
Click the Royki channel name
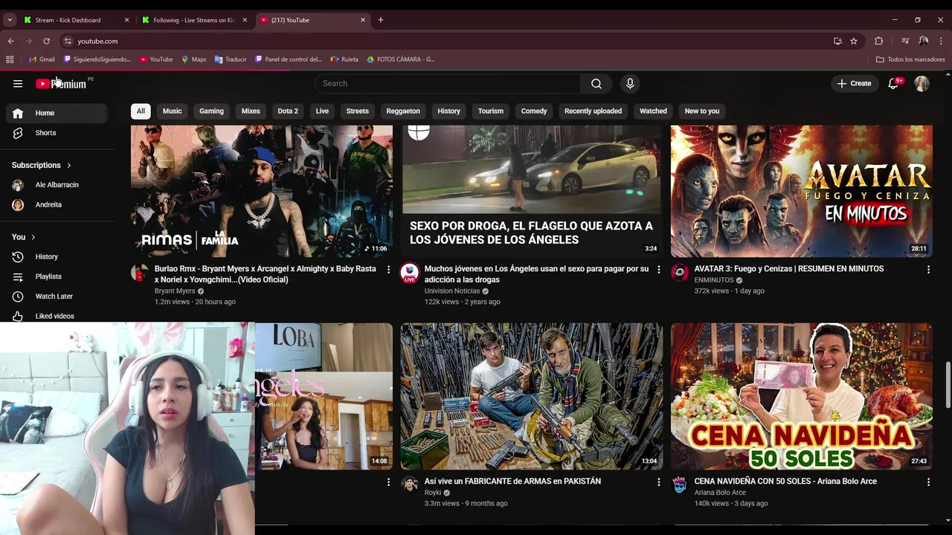[433, 493]
